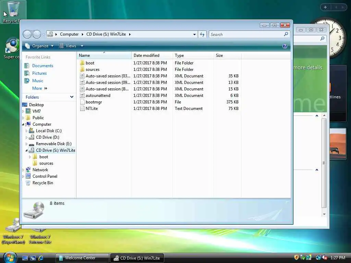This screenshot has height=263, width=351.
Task: Collapse the Folders pane chevron
Action: click(72, 97)
